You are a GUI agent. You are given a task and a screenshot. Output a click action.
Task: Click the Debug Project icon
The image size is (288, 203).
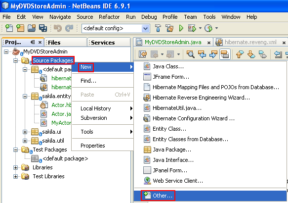[x=192, y=28]
